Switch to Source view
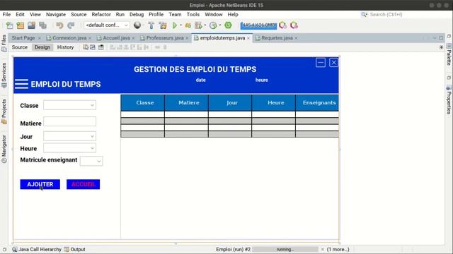Viewport: 453px width, 254px height. coord(20,47)
